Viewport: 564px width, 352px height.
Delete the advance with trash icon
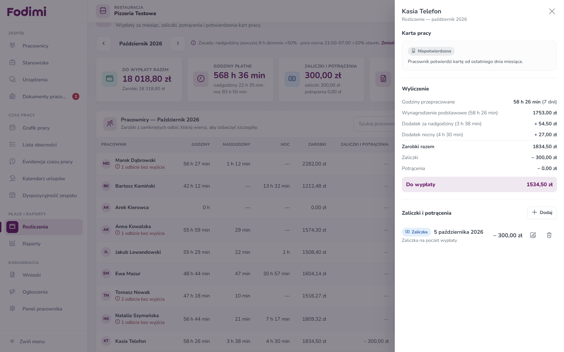tap(549, 235)
